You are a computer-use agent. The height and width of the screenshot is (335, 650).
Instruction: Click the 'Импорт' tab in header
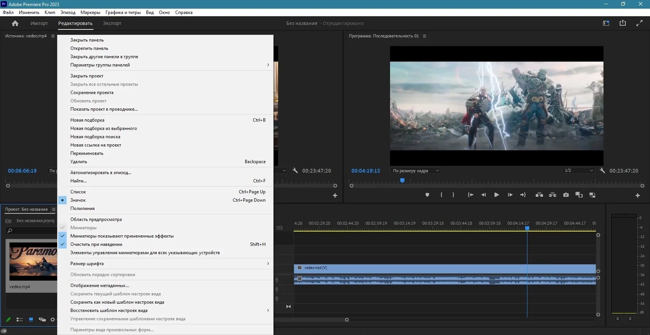(x=39, y=23)
